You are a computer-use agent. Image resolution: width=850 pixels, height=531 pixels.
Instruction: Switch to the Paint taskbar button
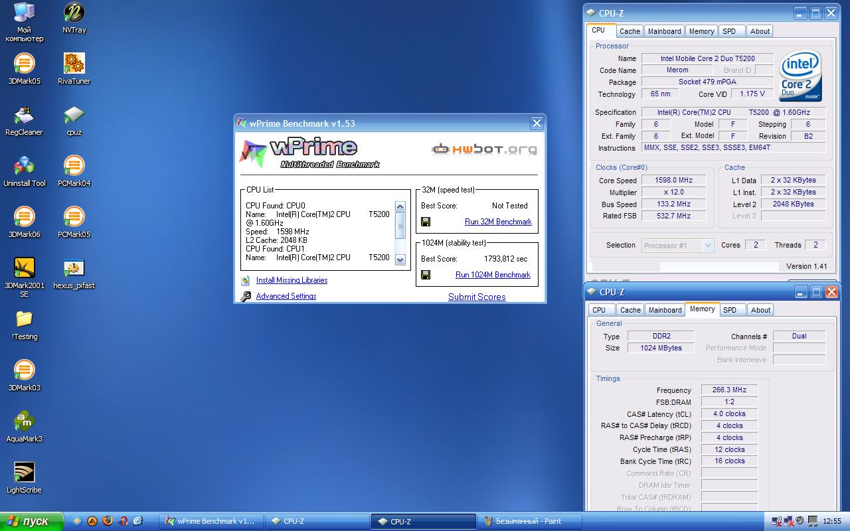[x=531, y=521]
